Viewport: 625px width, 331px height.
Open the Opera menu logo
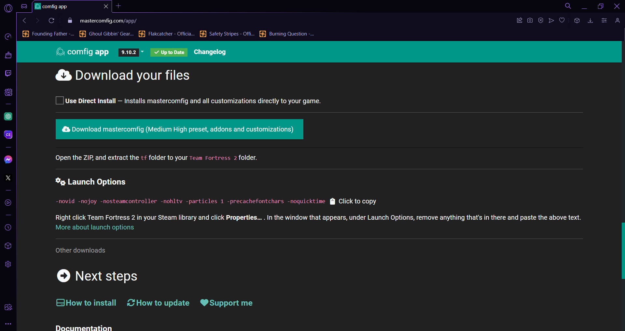8,8
